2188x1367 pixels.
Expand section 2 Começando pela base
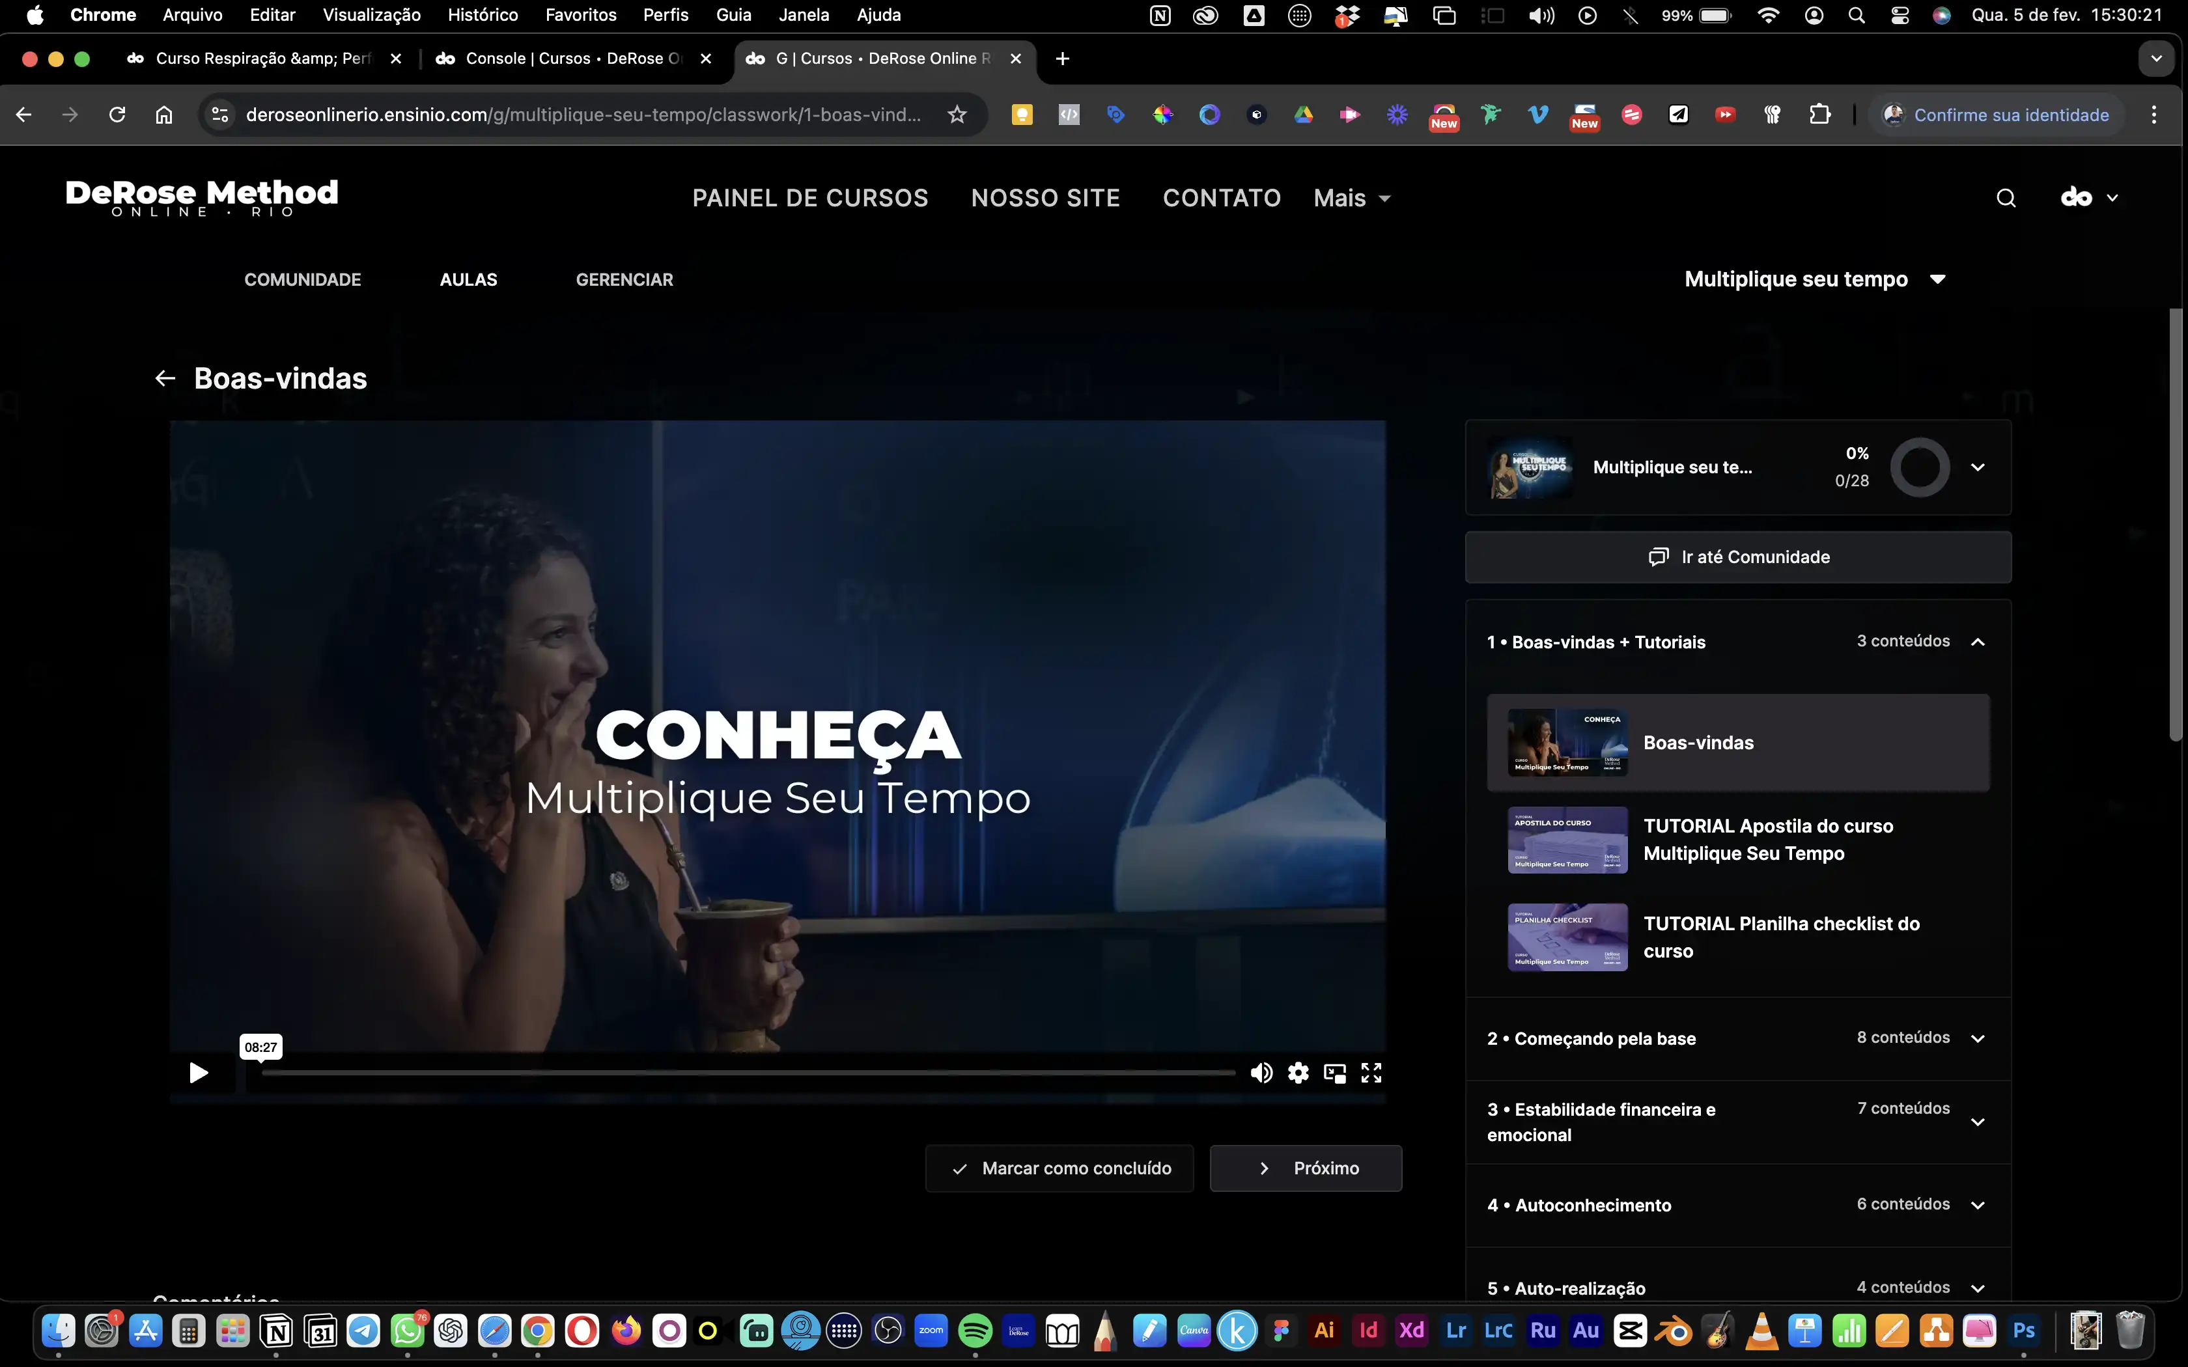click(x=1977, y=1038)
